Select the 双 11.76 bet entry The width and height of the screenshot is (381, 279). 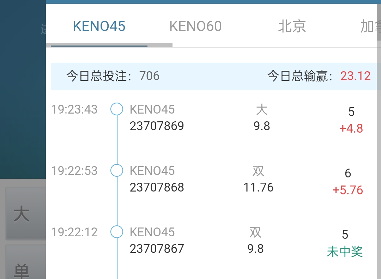[x=258, y=180]
